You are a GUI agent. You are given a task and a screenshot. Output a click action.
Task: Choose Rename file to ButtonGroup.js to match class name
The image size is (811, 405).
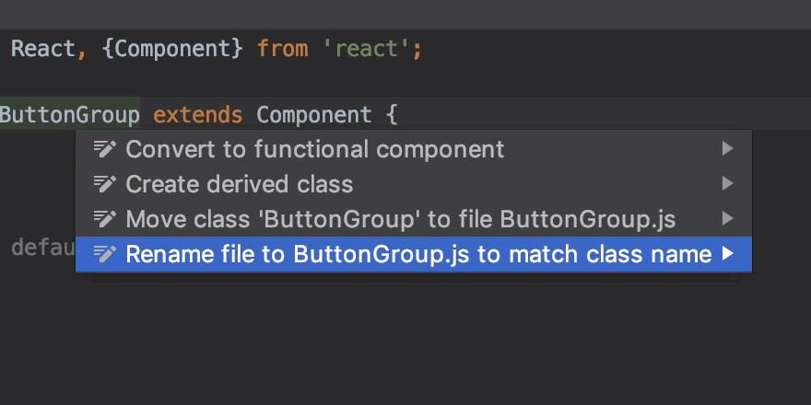(414, 254)
